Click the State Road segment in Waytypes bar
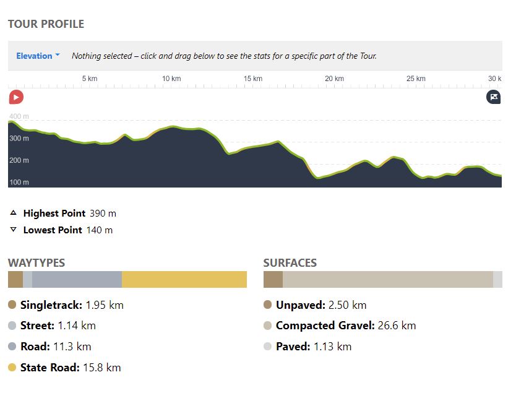516x393 pixels. (x=184, y=280)
